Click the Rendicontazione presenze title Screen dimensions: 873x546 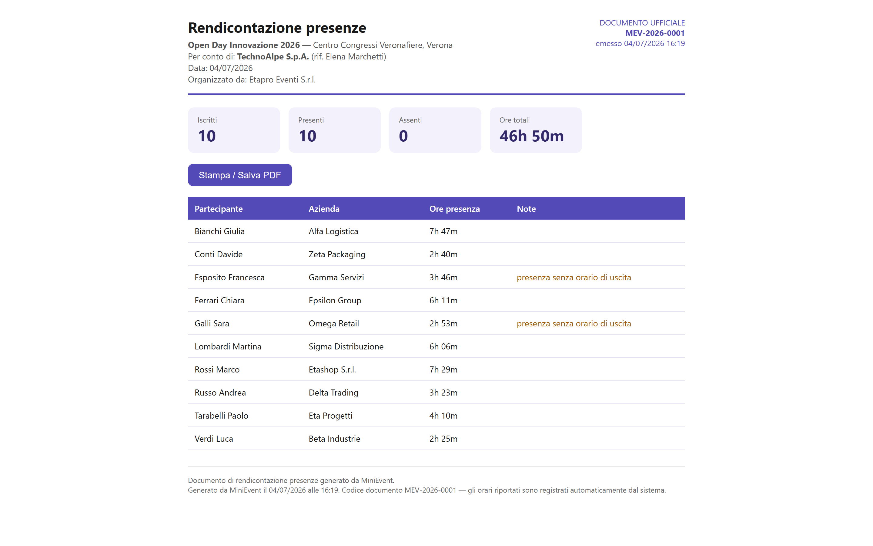click(277, 27)
